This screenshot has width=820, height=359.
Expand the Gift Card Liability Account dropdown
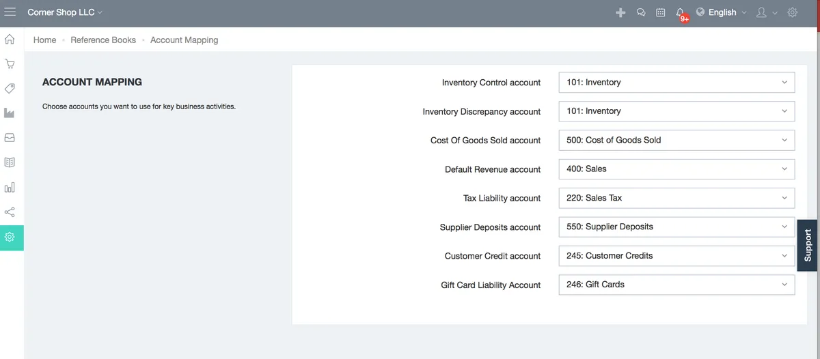(676, 285)
